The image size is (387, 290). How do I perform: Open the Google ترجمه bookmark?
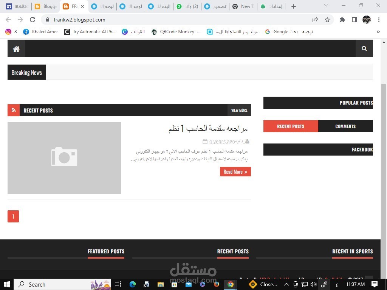(289, 32)
